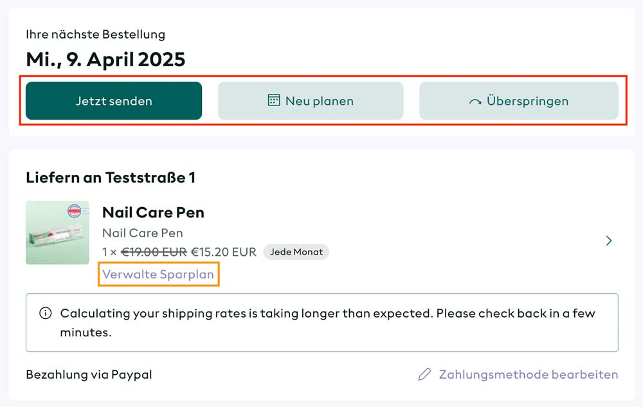Click the calendar icon on Neu planen
This screenshot has height=407, width=643.
click(273, 100)
